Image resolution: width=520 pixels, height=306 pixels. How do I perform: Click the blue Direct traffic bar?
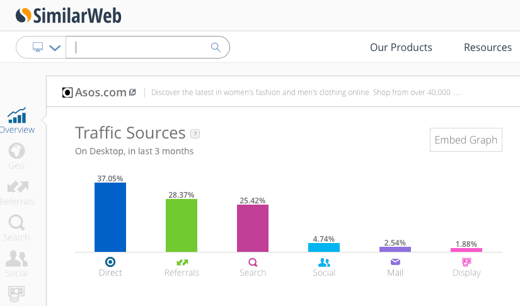110,217
